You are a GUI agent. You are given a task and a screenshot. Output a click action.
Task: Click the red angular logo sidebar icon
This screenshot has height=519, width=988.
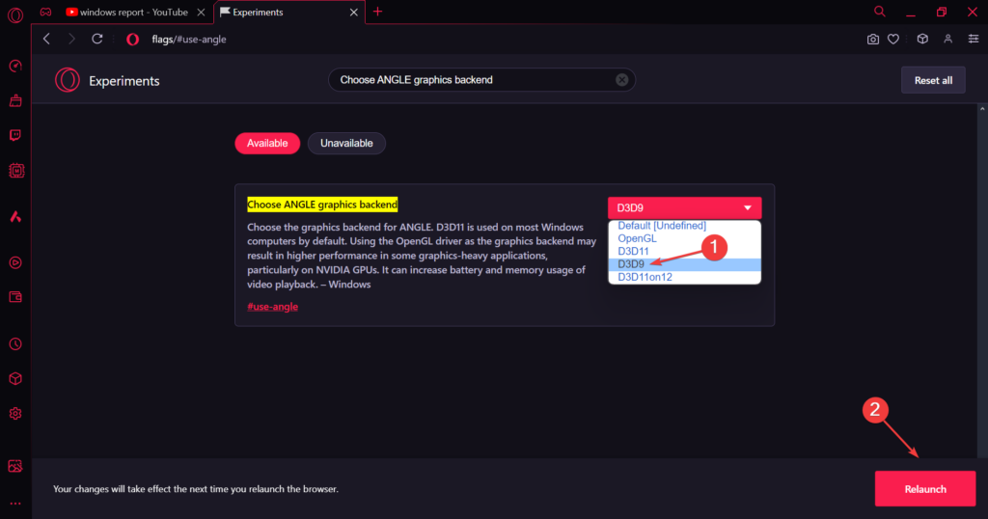15,217
